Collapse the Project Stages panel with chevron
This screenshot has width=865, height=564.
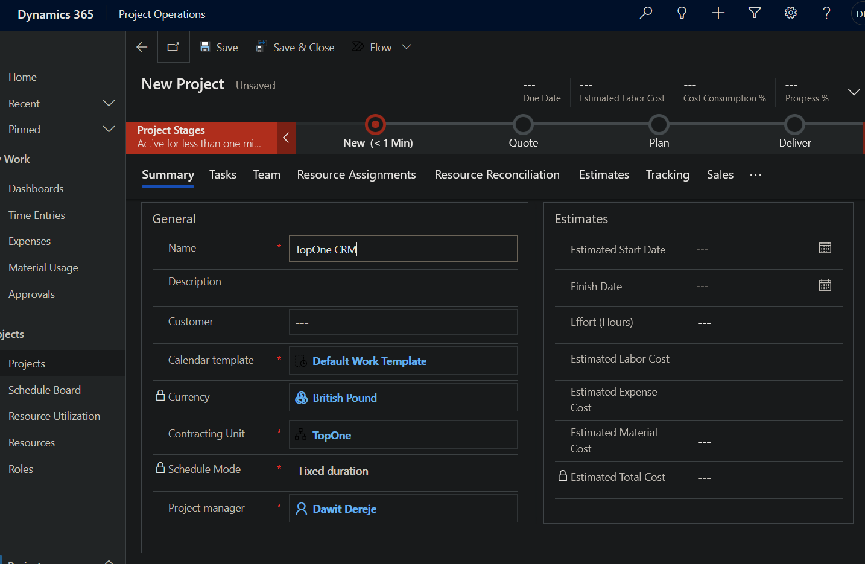pos(285,138)
